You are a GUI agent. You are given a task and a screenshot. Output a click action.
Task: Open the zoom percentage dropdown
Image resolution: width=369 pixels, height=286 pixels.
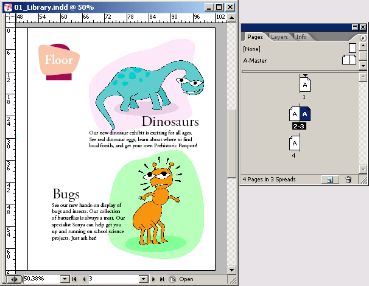click(65, 279)
